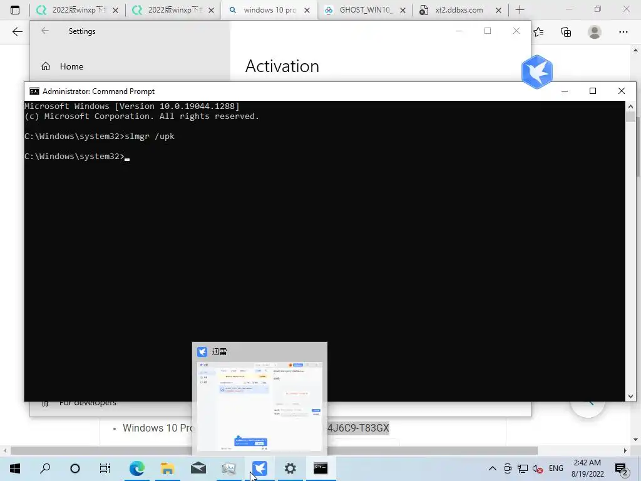Screen dimensions: 641x481
Task: Click Command Prompt scrollbar up arrow
Action: pyautogui.click(x=630, y=106)
